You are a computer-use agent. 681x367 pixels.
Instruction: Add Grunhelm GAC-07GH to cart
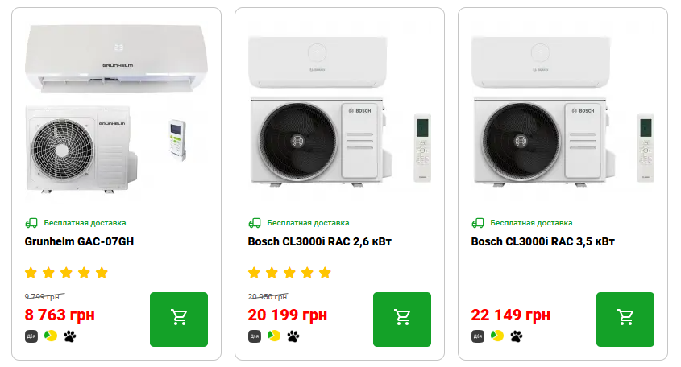point(179,319)
